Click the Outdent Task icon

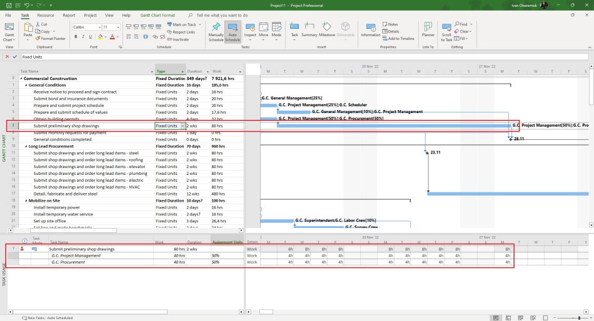tap(129, 37)
